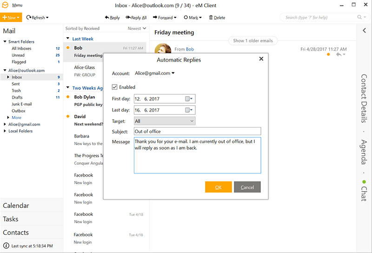Open the Account Alice@gmail.com dropdown

point(155,73)
